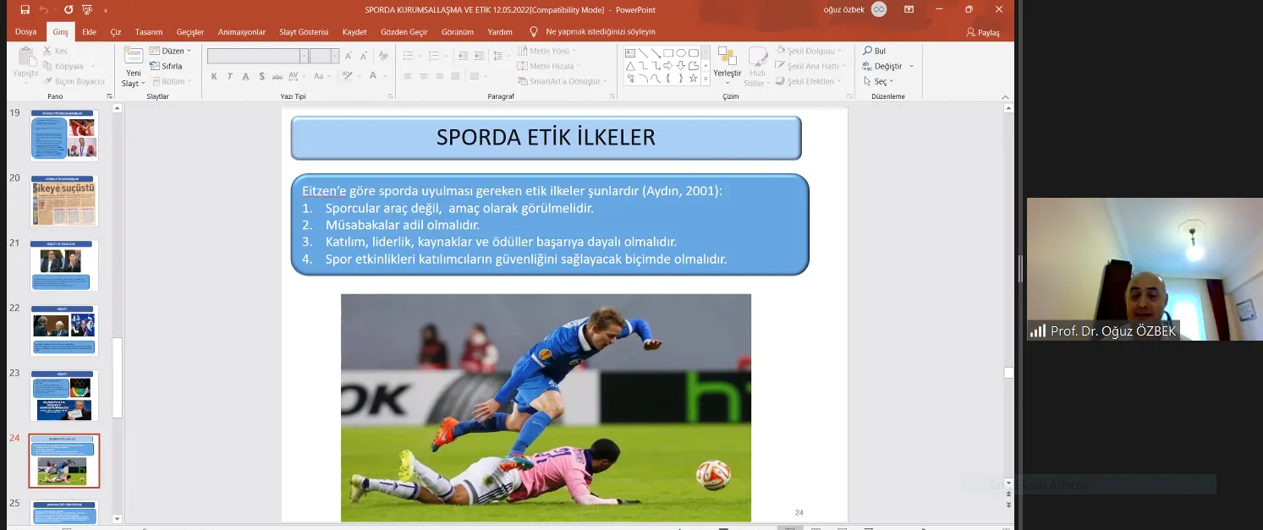1263x530 pixels.
Task: Open the font name dropdown
Action: pyautogui.click(x=304, y=57)
